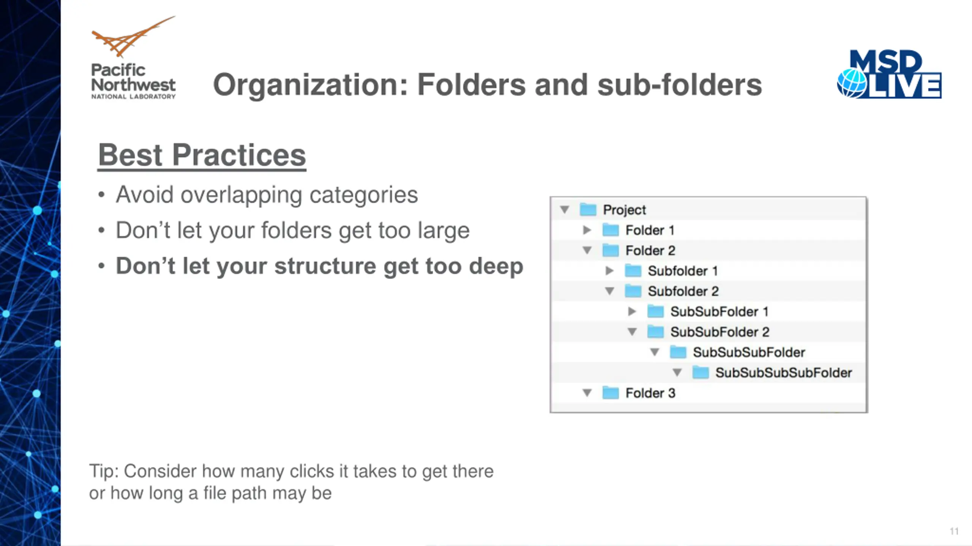Select the SubSubSubFolder tree row
Viewport: 972px width, 546px height.
pos(708,352)
